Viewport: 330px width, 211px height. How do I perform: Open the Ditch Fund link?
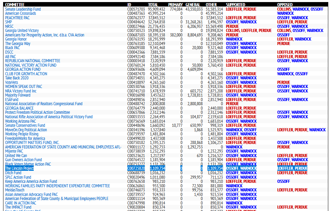(13, 173)
